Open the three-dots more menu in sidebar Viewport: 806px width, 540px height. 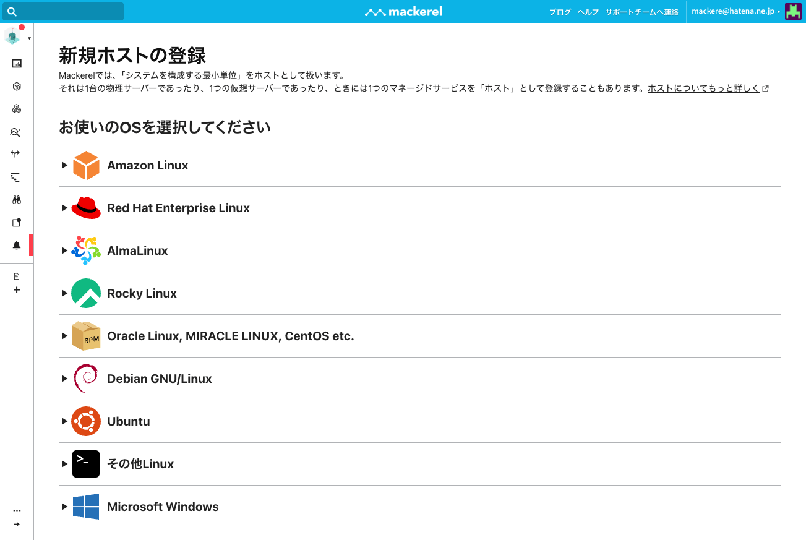click(x=17, y=511)
